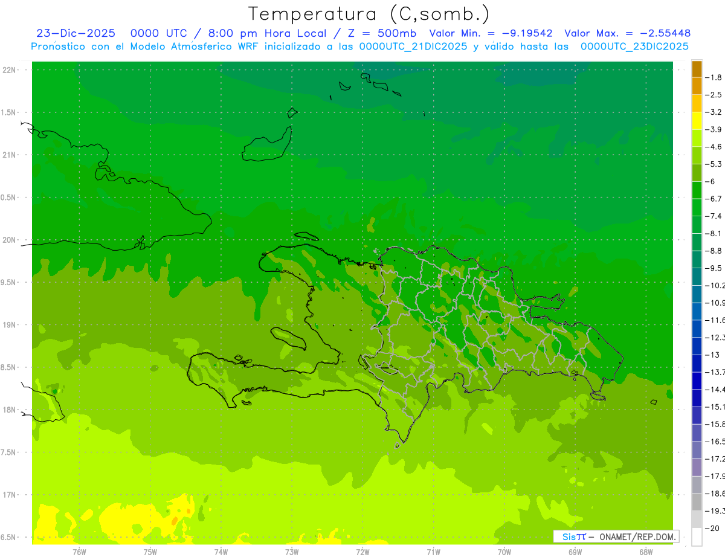Click the '68W' longitude label

coord(646,552)
